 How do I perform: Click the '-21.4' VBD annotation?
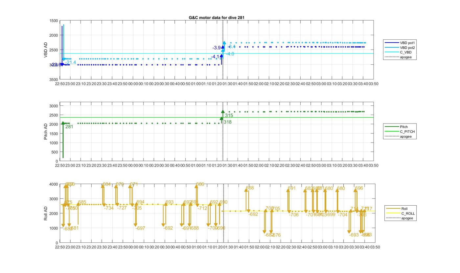[x=70, y=62]
